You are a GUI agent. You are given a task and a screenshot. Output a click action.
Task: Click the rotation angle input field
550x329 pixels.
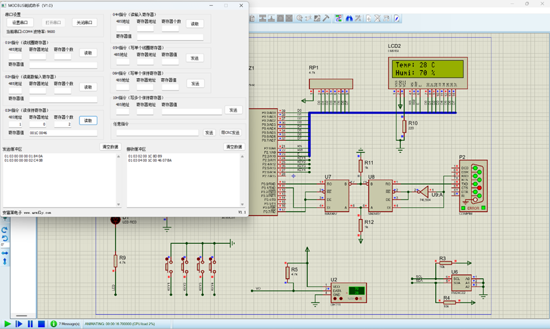click(x=4, y=246)
